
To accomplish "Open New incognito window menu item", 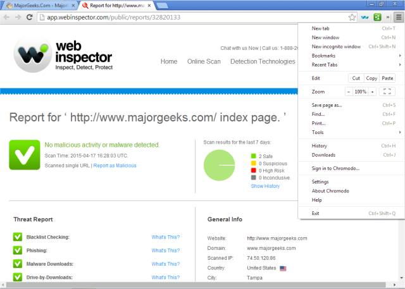I will pos(351,46).
